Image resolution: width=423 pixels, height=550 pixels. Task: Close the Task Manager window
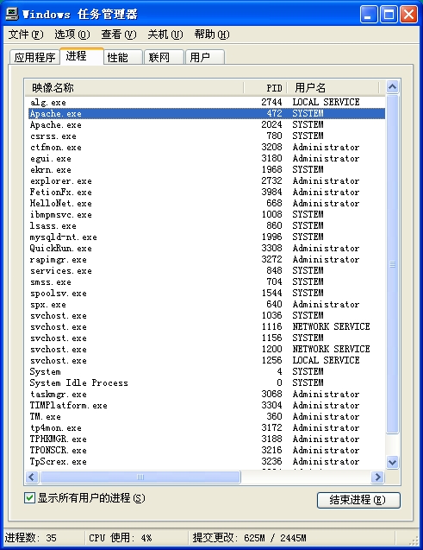coord(408,15)
